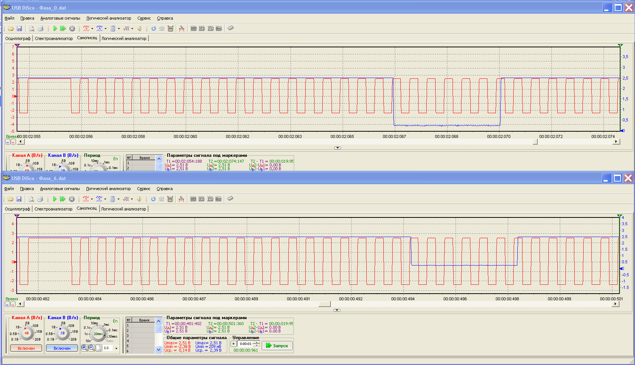Click SPI decoder icon in Фаза_0 toolbar
Screen dimensions: 635x365
(x=202, y=28)
